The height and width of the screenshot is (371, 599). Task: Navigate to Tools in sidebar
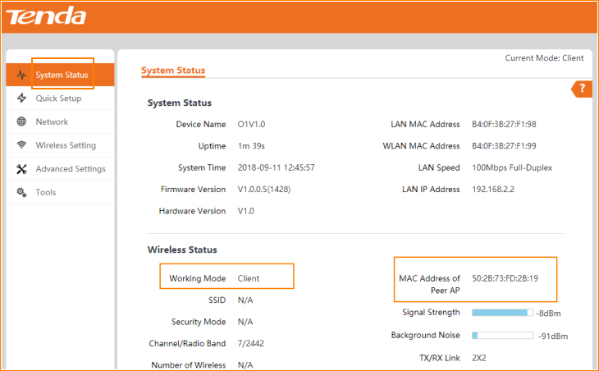click(46, 192)
